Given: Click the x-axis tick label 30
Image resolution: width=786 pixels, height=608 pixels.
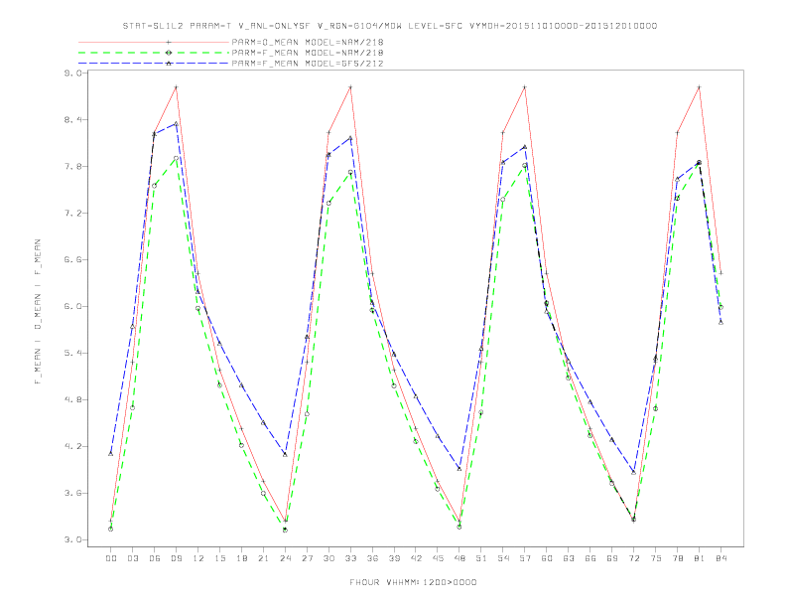Looking at the screenshot, I should [328, 558].
